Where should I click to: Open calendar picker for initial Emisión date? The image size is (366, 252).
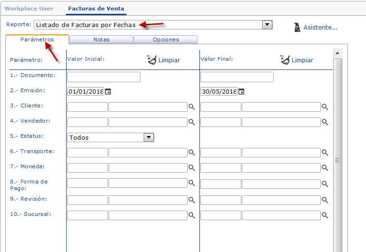[x=108, y=91]
